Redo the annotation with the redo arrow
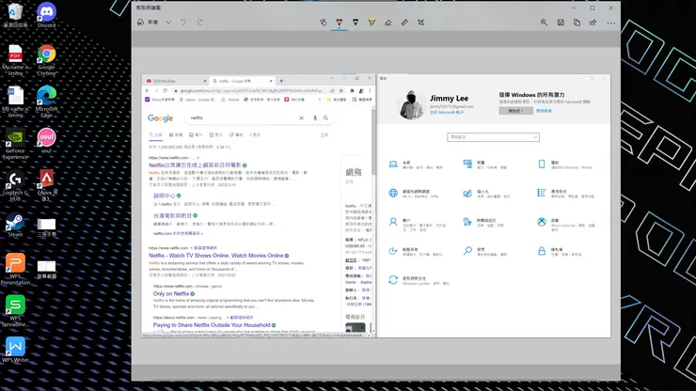 pyautogui.click(x=200, y=23)
